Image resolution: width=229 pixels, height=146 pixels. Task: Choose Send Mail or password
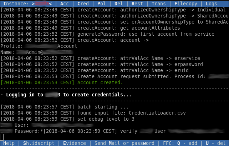[x=124, y=143]
